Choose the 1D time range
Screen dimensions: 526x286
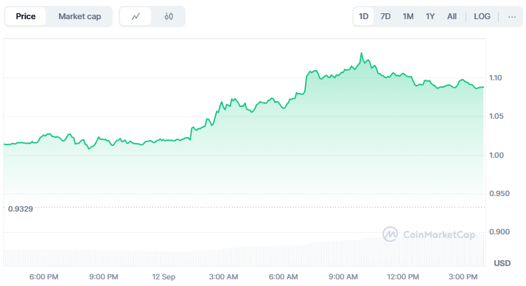tap(363, 16)
